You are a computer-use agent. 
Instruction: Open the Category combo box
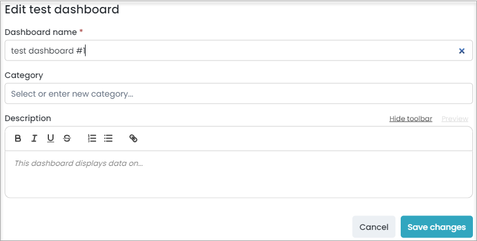pos(239,94)
